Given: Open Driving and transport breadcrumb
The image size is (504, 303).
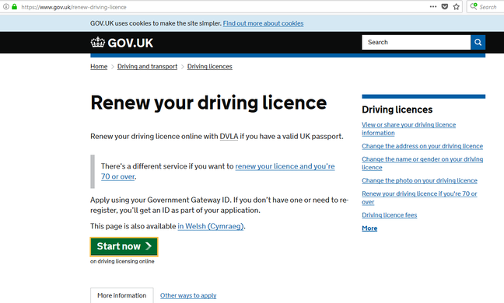Looking at the screenshot, I should 147,67.
